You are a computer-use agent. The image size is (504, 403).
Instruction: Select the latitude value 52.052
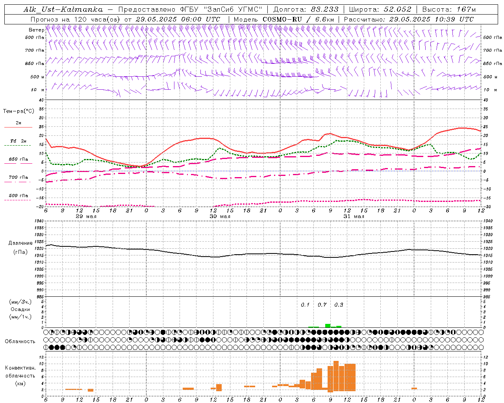397,9
